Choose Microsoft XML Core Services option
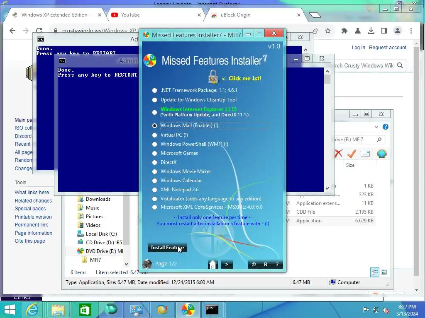Viewport: 425px width, 318px height. pos(154,207)
